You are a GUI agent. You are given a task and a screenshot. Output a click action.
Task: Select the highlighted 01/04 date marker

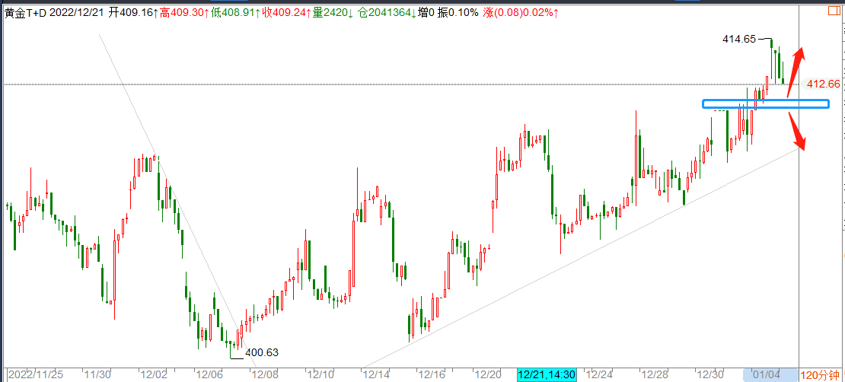[770, 374]
